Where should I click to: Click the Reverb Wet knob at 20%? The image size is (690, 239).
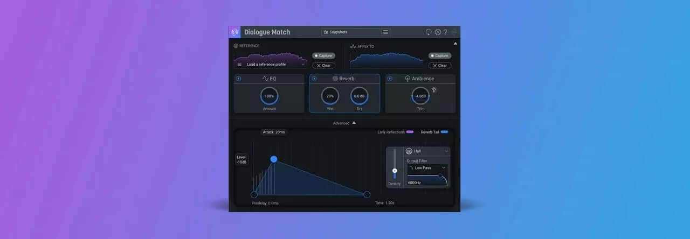tap(330, 96)
